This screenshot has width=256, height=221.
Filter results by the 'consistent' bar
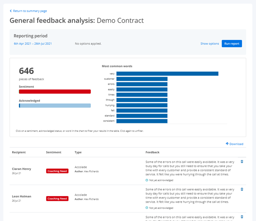[x=142, y=121]
